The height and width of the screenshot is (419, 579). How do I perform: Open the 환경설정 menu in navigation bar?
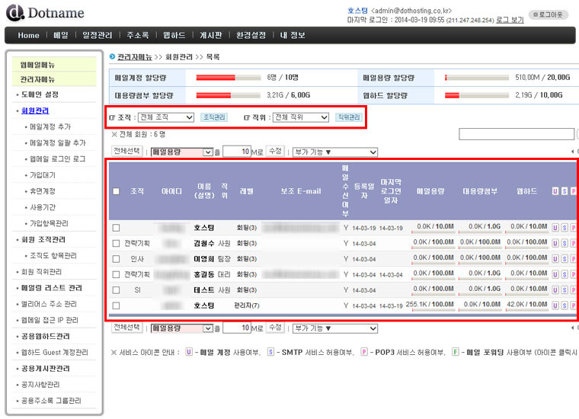pyautogui.click(x=251, y=35)
